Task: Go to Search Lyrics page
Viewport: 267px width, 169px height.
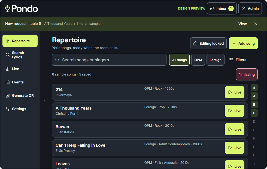Action: tap(20, 55)
